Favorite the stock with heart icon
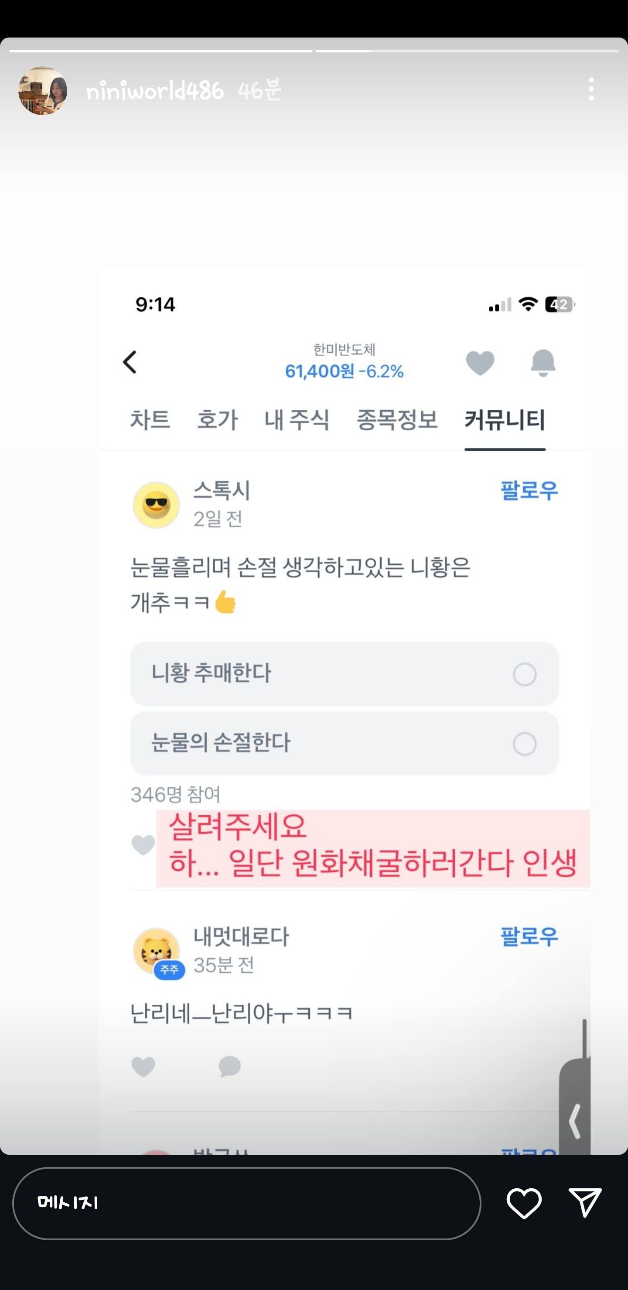The image size is (628, 1290). (x=480, y=363)
